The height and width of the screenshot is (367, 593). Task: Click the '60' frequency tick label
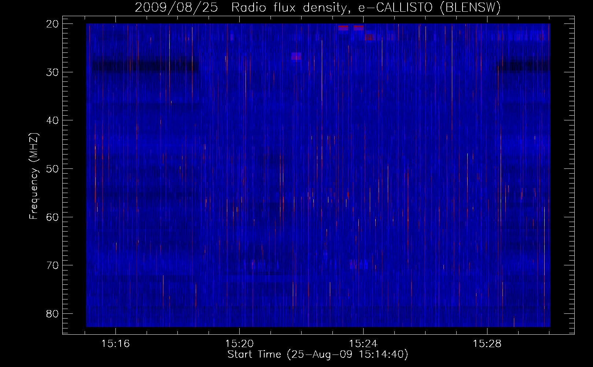pos(52,217)
